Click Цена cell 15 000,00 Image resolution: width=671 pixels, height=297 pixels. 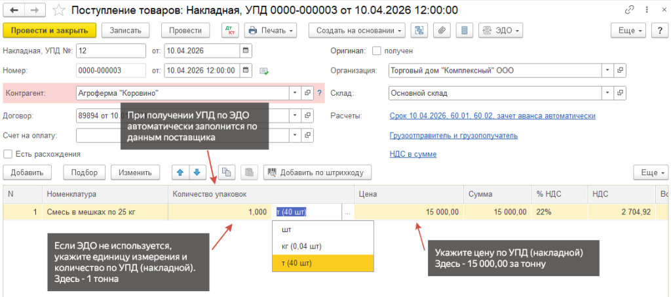[x=409, y=212]
